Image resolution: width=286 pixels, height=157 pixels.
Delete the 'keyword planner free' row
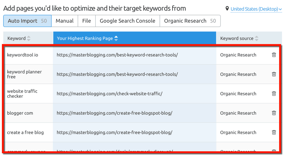274,74
